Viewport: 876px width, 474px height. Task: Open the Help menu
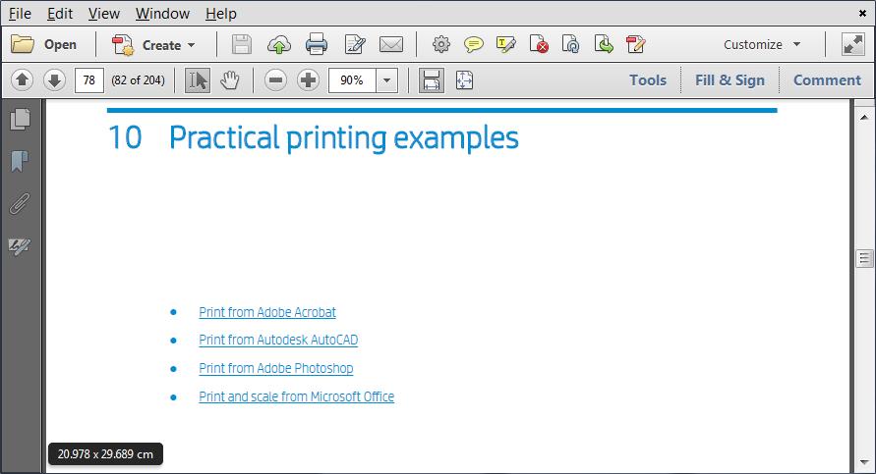220,14
